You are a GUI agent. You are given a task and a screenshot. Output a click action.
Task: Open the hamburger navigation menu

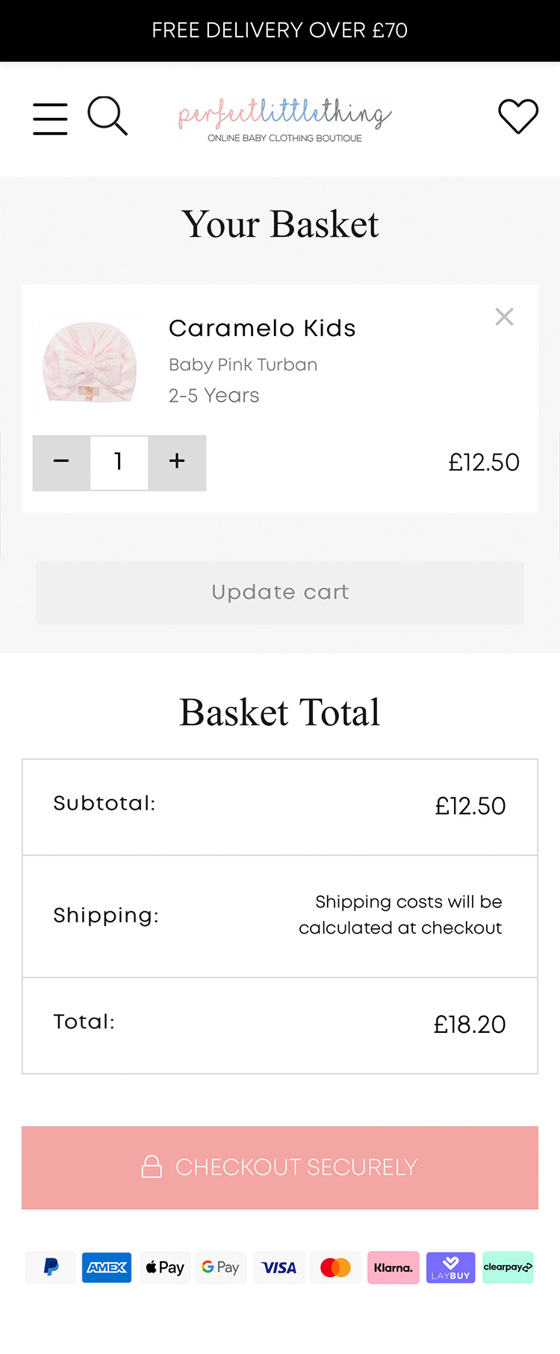pyautogui.click(x=50, y=119)
